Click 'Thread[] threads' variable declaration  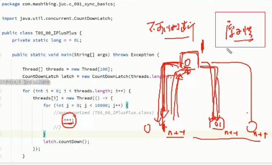(x=43, y=69)
